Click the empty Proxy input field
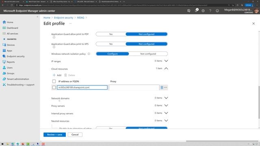 (x=134, y=88)
